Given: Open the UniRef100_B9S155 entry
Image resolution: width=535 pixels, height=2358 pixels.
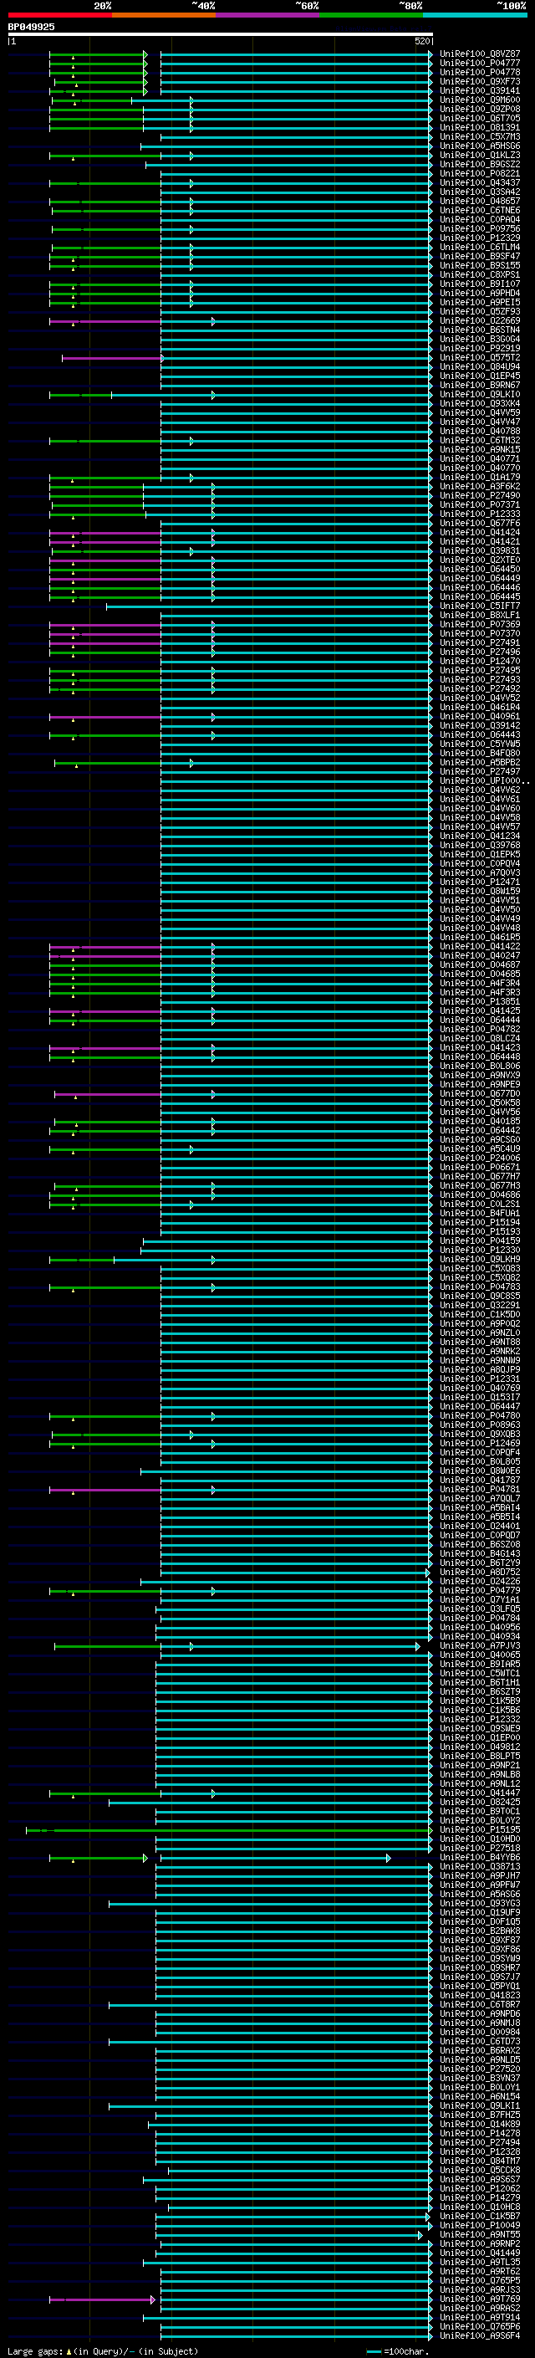Looking at the screenshot, I should coord(480,265).
